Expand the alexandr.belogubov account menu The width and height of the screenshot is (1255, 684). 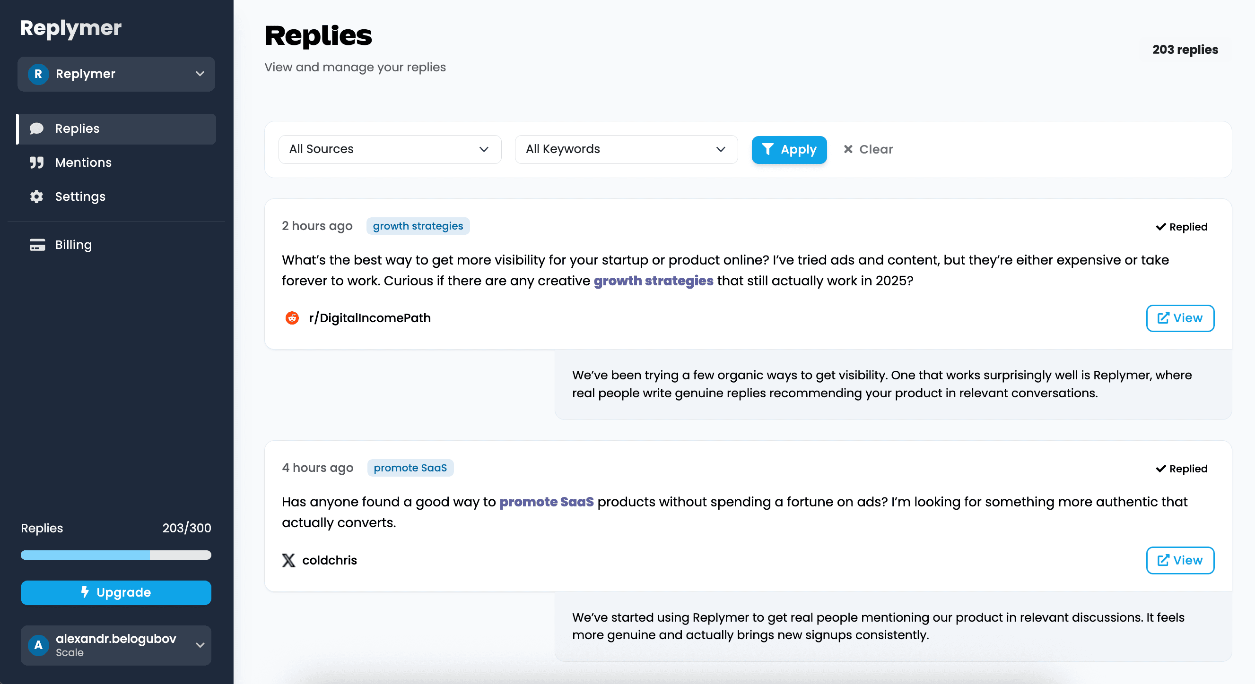click(x=200, y=645)
